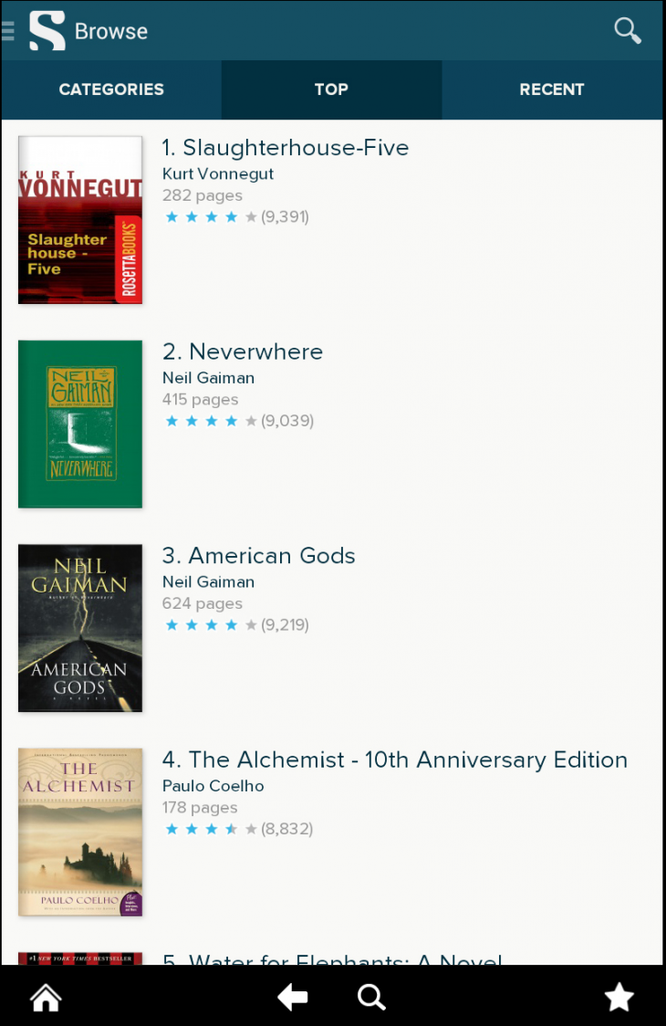Open favorites via the star icon

pyautogui.click(x=619, y=997)
